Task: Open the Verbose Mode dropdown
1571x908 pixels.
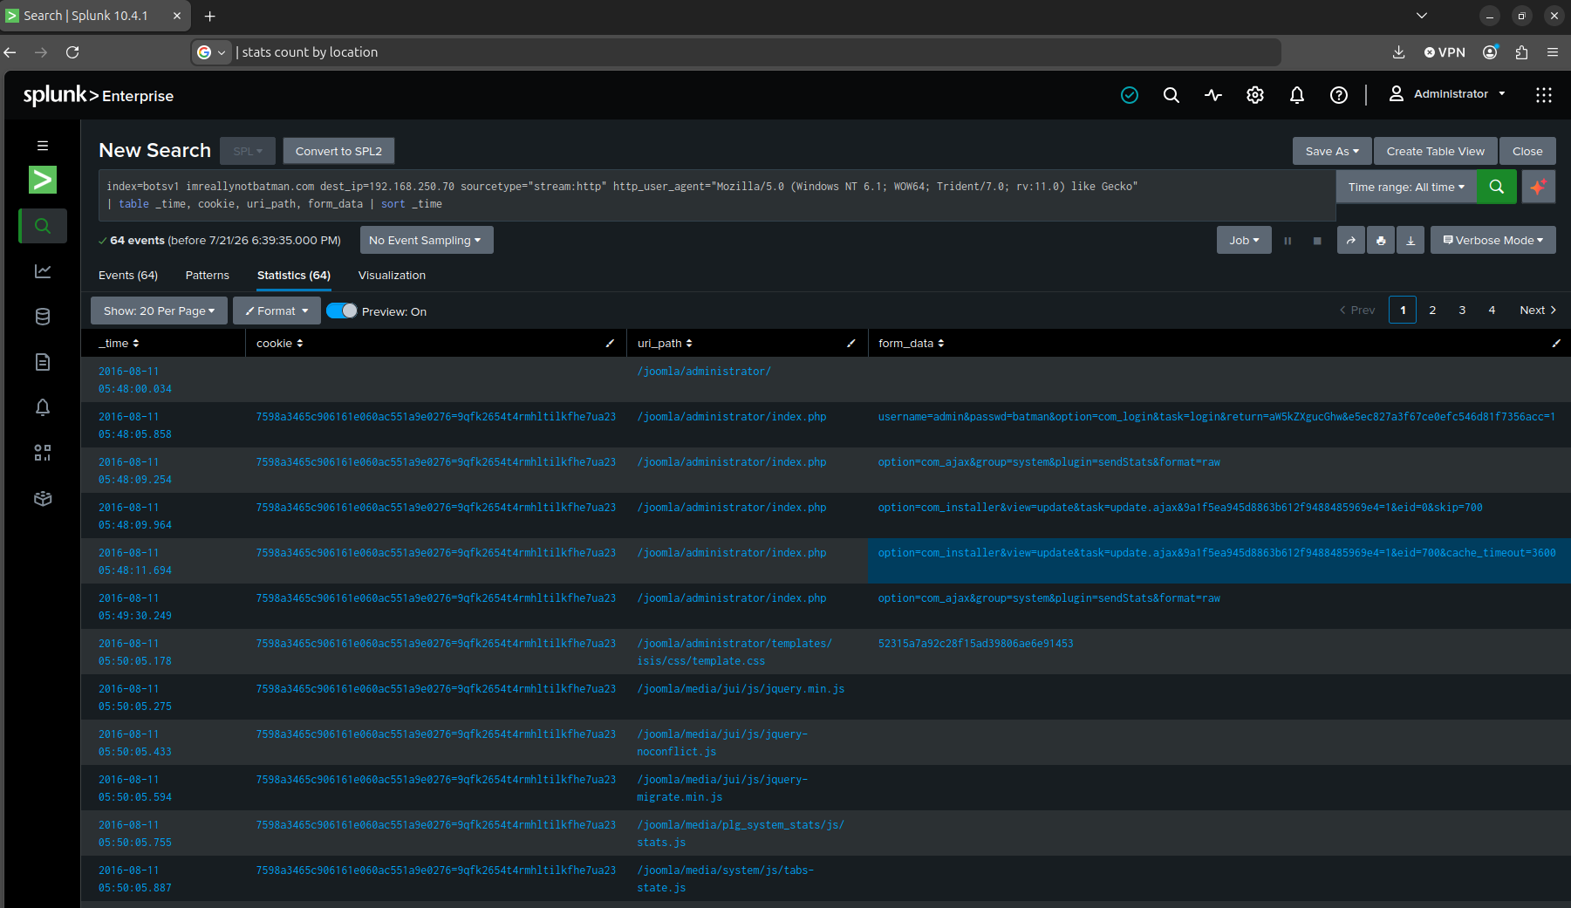Action: (x=1493, y=241)
